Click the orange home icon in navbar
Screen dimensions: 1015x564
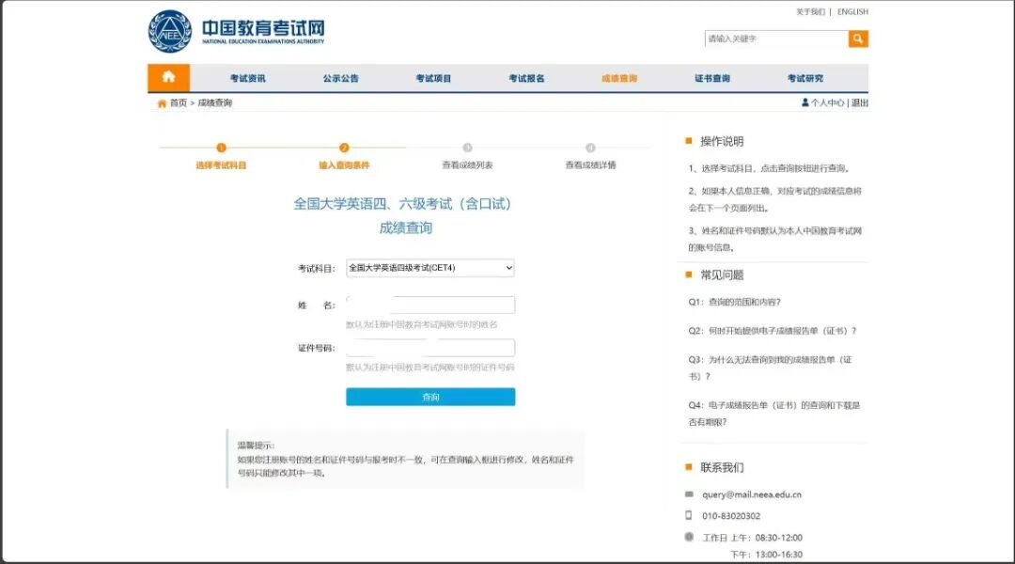tap(168, 77)
